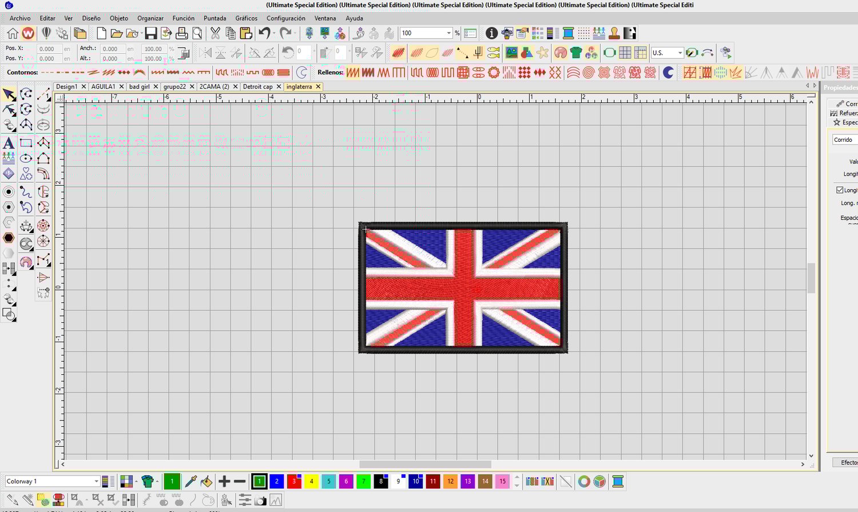
Task: Close the inglaterra tab
Action: [318, 87]
